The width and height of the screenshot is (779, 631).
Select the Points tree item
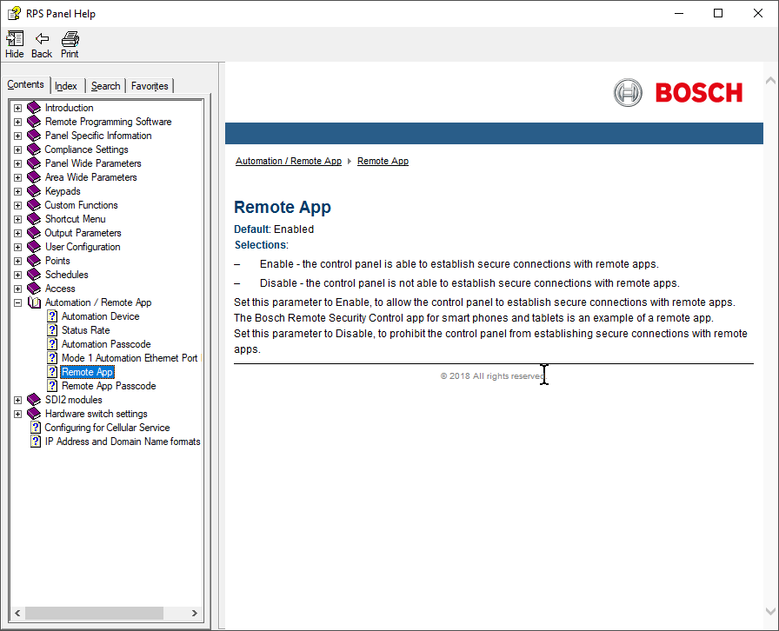pyautogui.click(x=57, y=261)
